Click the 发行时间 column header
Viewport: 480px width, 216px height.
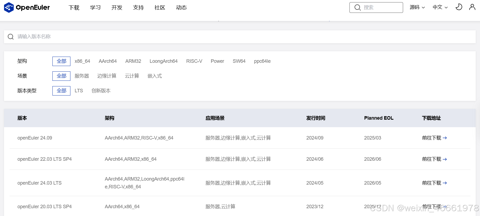(x=316, y=118)
